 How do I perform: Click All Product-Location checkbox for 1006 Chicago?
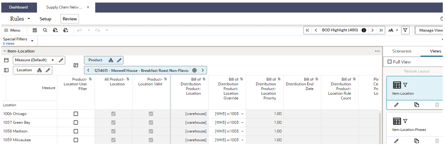[x=113, y=114]
